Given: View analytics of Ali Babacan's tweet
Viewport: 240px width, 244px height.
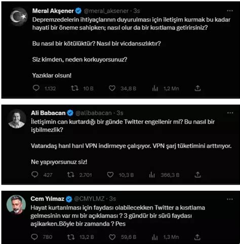Looking at the screenshot, I should 152,175.
